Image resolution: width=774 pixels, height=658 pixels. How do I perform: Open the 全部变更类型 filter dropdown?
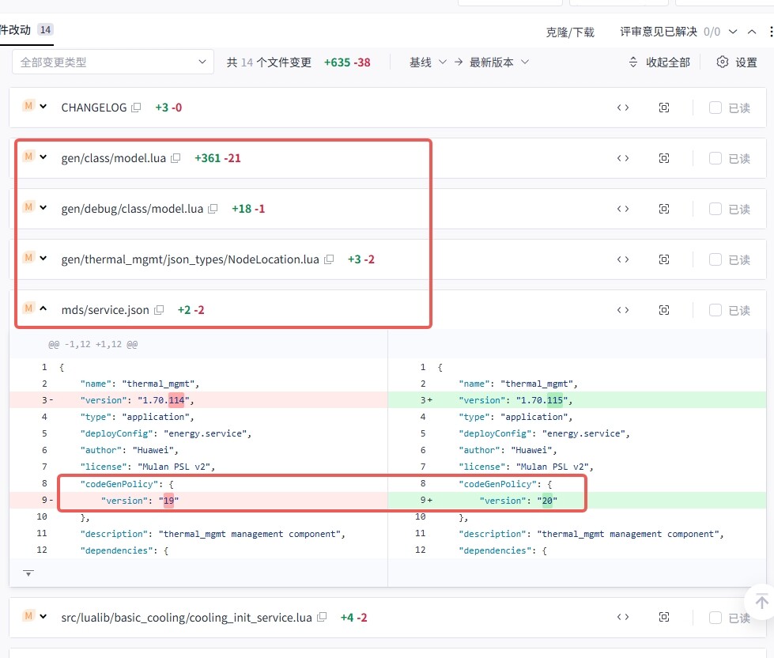click(113, 62)
